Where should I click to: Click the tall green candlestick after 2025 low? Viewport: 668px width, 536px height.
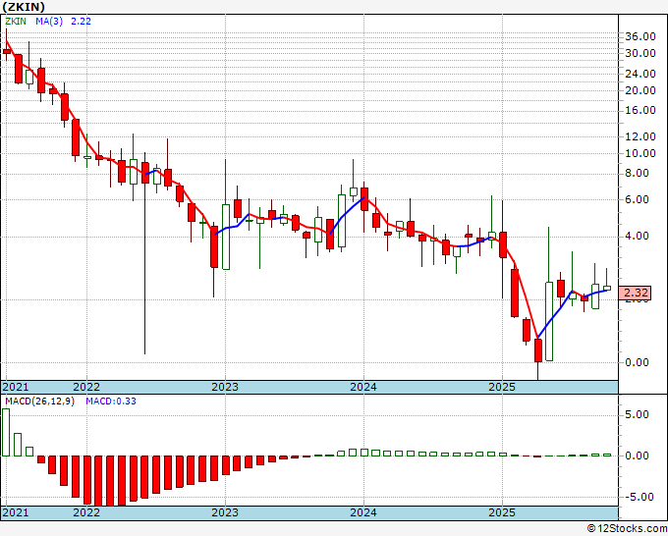549,321
